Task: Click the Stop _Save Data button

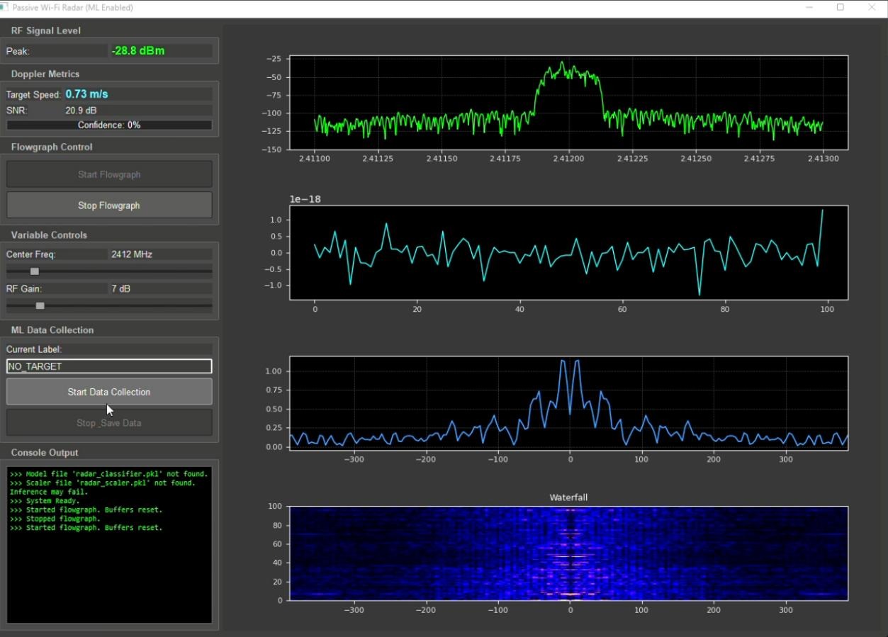Action: click(x=109, y=423)
